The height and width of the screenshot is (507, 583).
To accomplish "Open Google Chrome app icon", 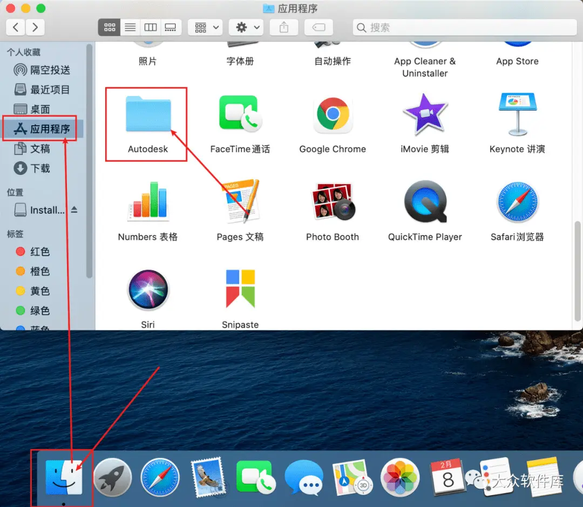I will coord(333,114).
